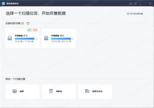Scan the Desktop (桌面) location
This screenshot has width=154, height=108.
click(x=22, y=92)
